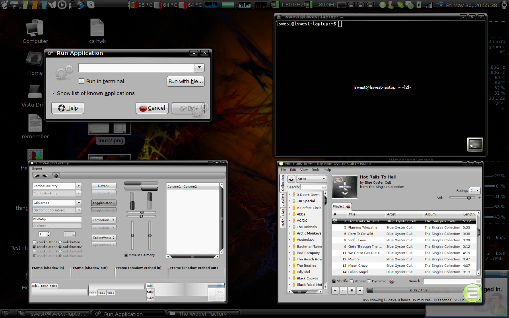
Task: Stop playback in Exaile
Action: tap(352, 291)
